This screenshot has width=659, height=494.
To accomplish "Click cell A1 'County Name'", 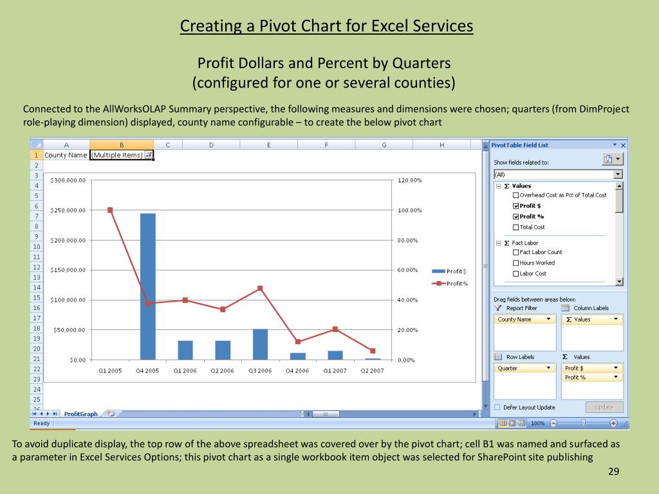I will (x=66, y=155).
